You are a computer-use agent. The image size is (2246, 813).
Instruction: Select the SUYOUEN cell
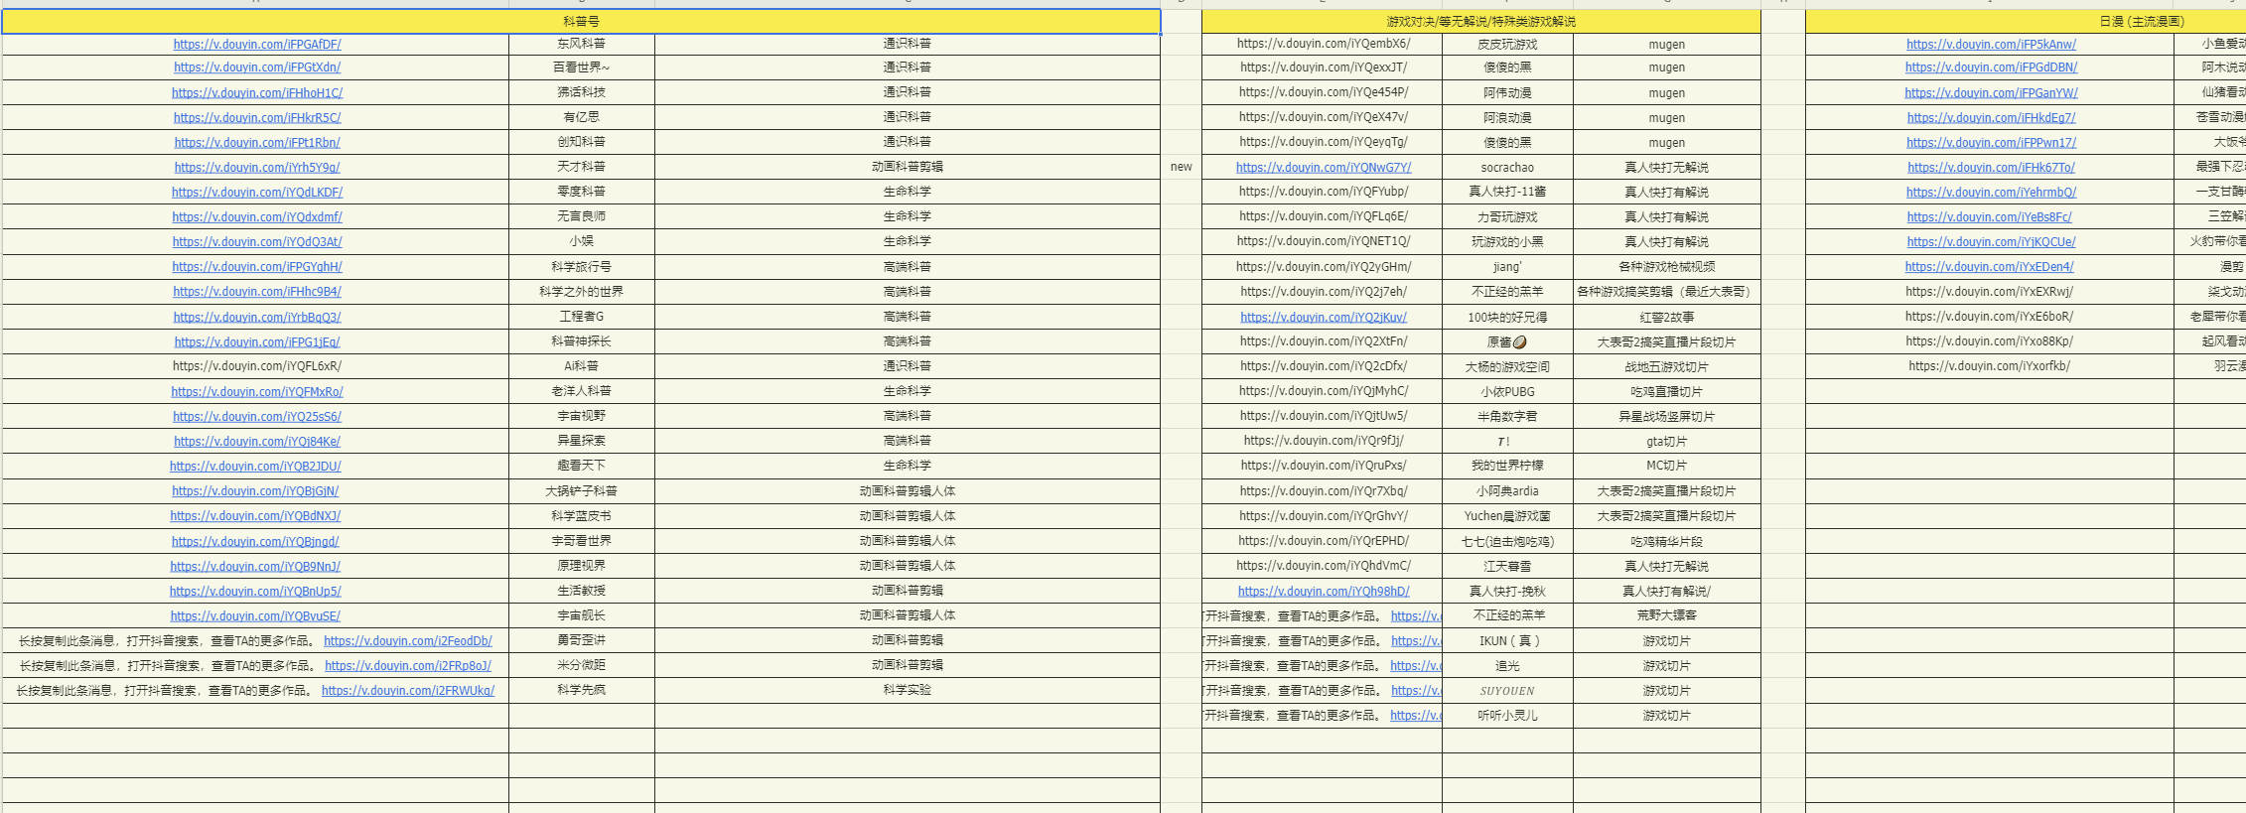1506,690
